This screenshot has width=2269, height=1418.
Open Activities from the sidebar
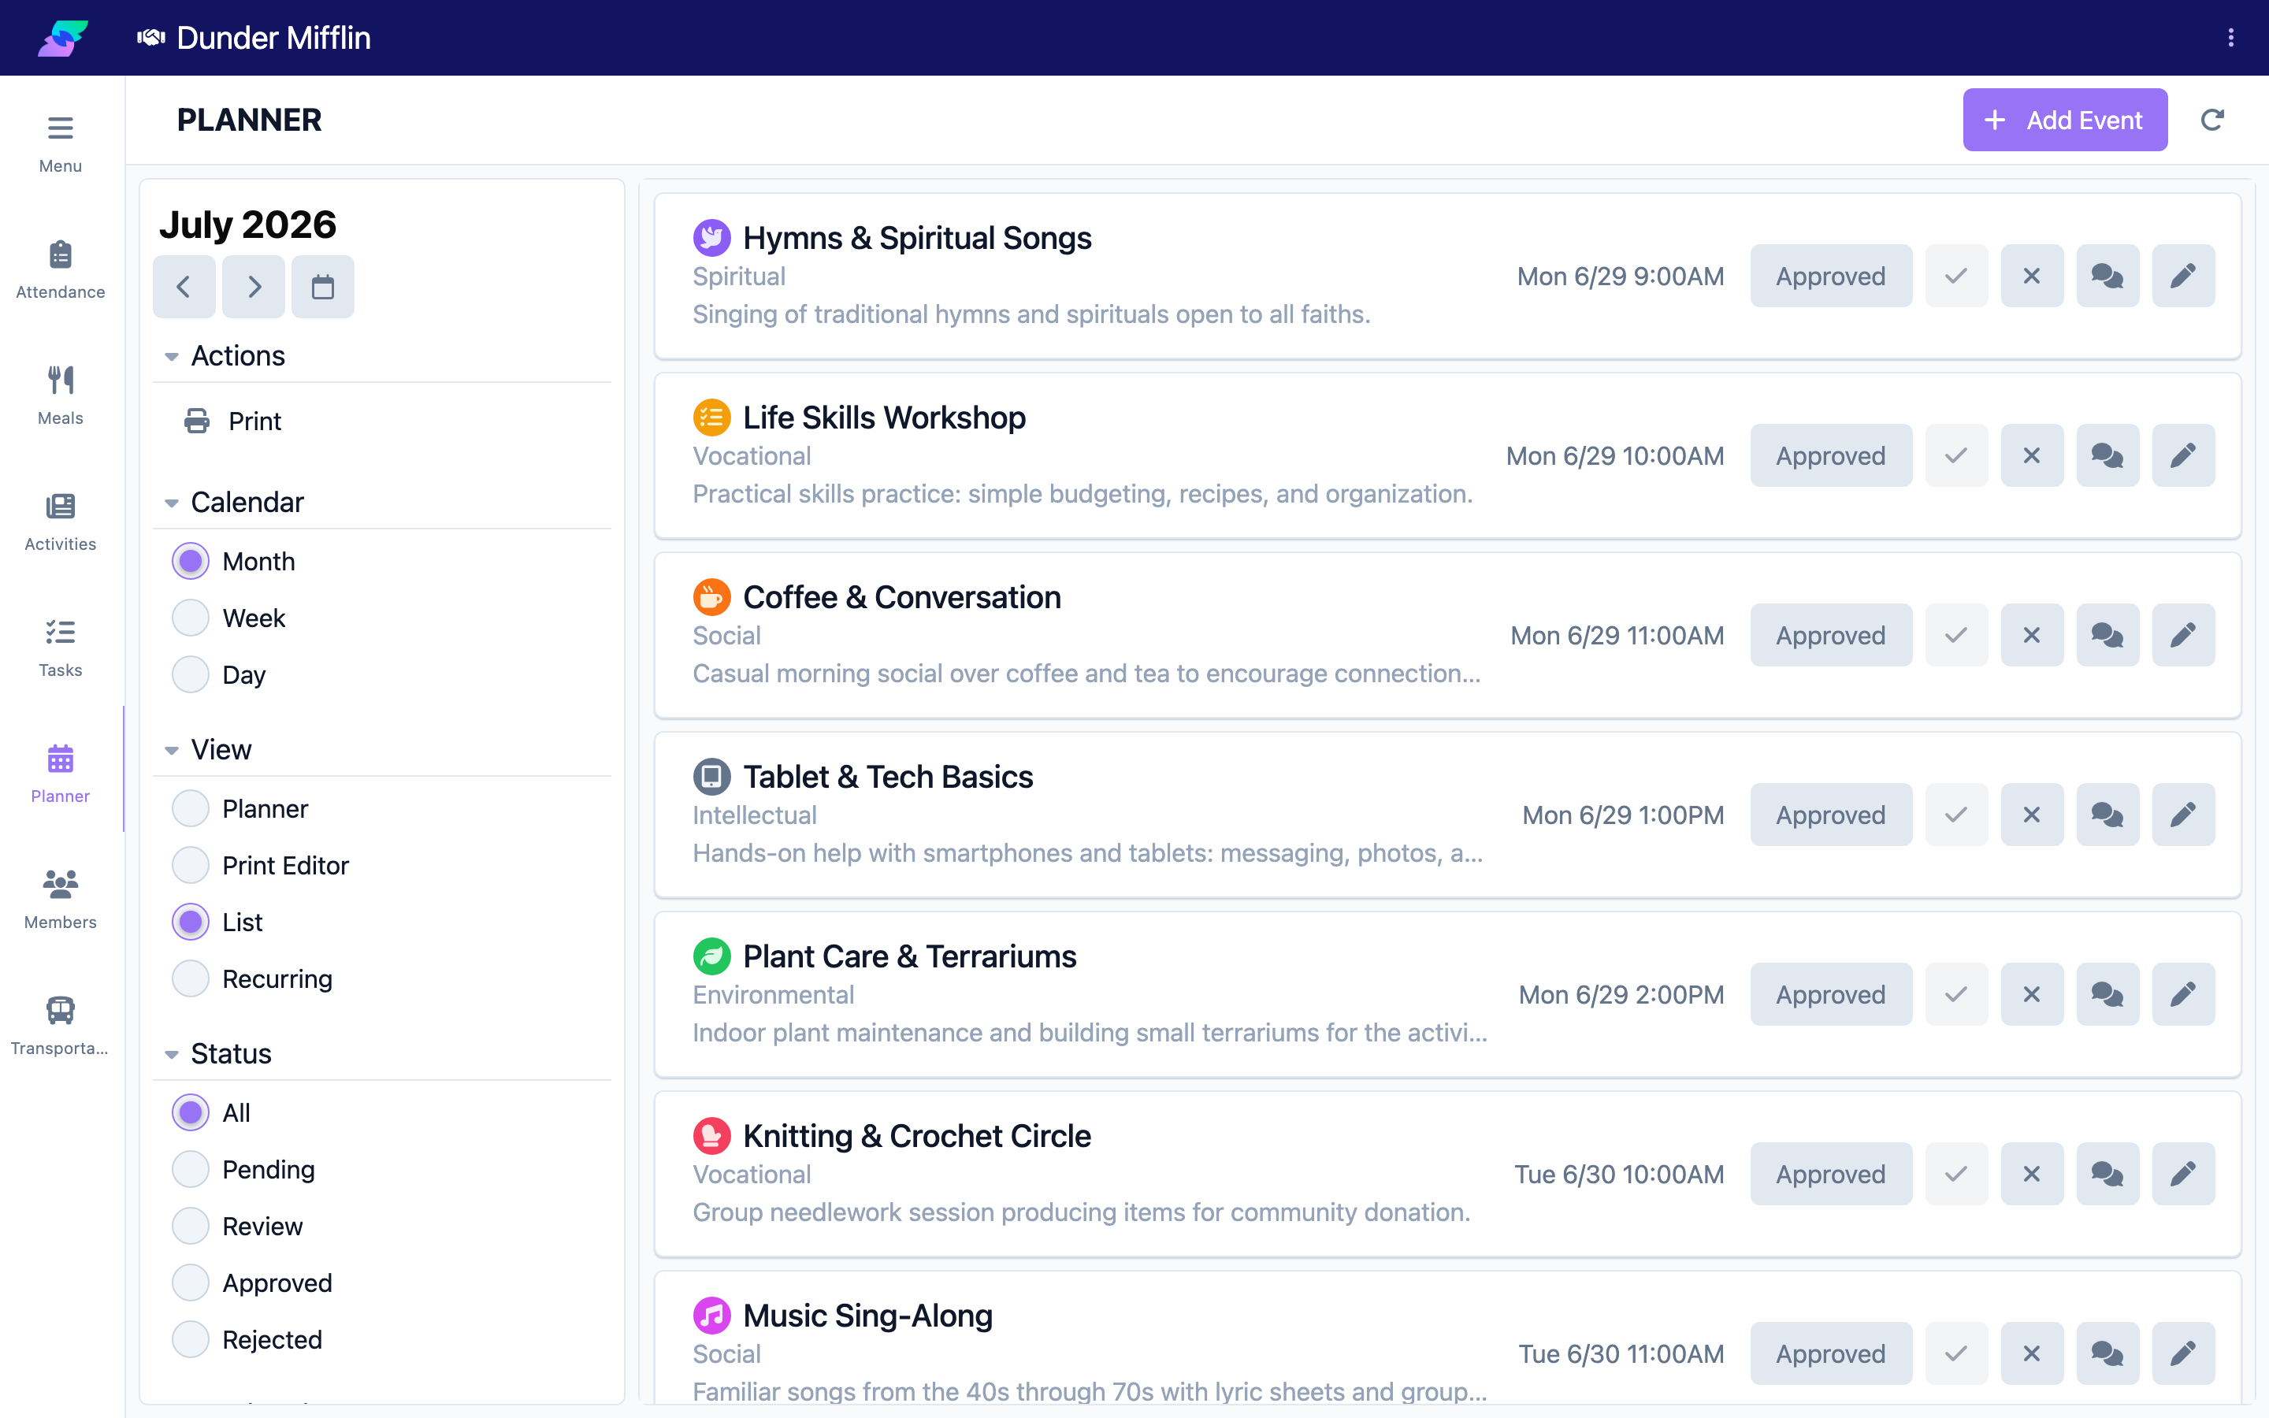60,522
